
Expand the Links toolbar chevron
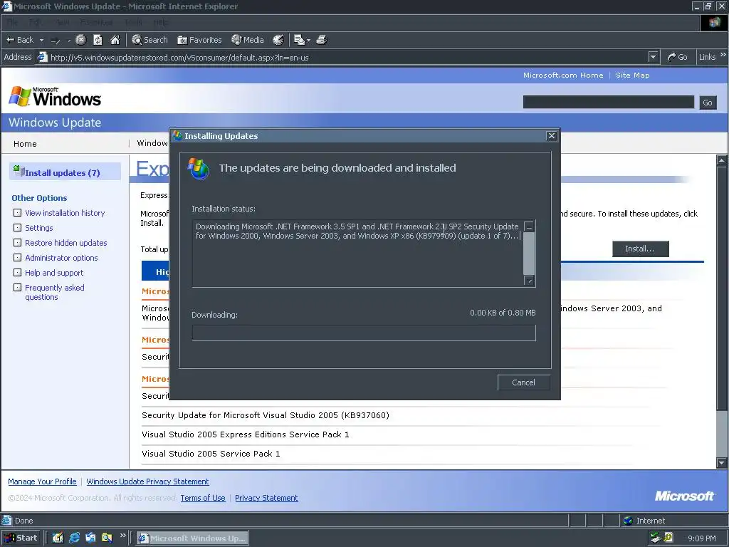point(723,55)
